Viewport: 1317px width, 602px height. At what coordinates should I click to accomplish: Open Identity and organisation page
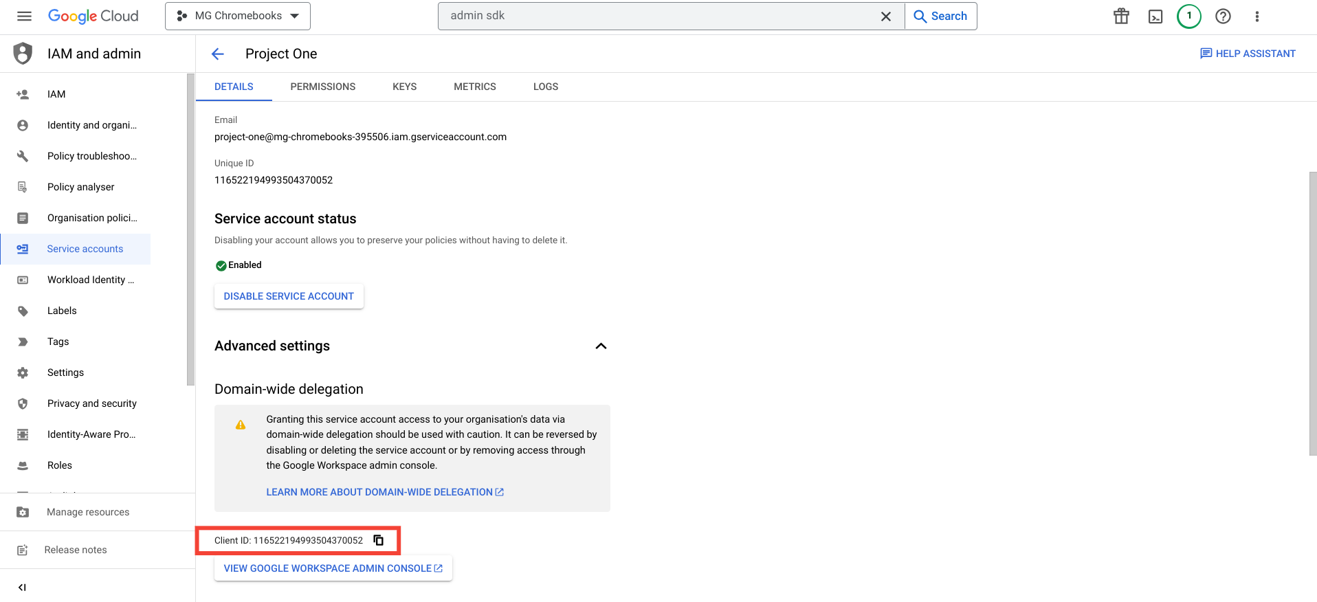[x=76, y=125]
